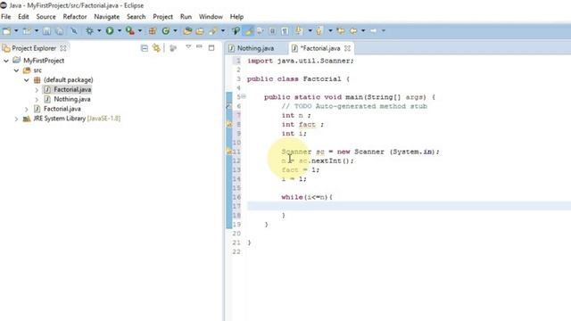Open the New Java Class dropdown arrow

[175, 31]
